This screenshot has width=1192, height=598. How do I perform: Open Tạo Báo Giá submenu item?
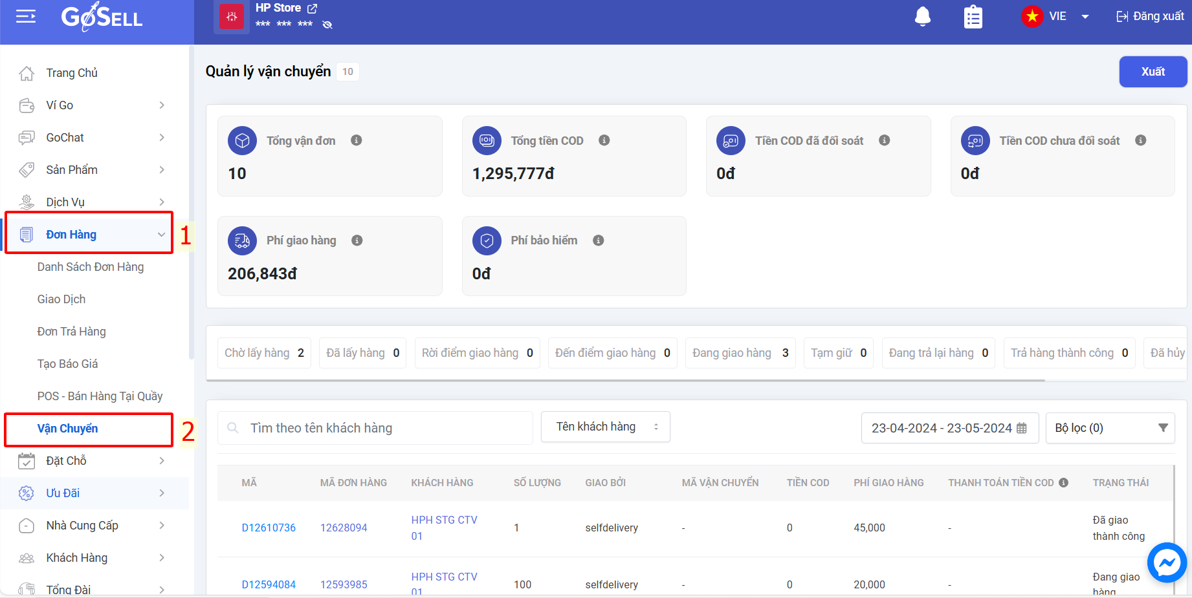click(x=68, y=364)
